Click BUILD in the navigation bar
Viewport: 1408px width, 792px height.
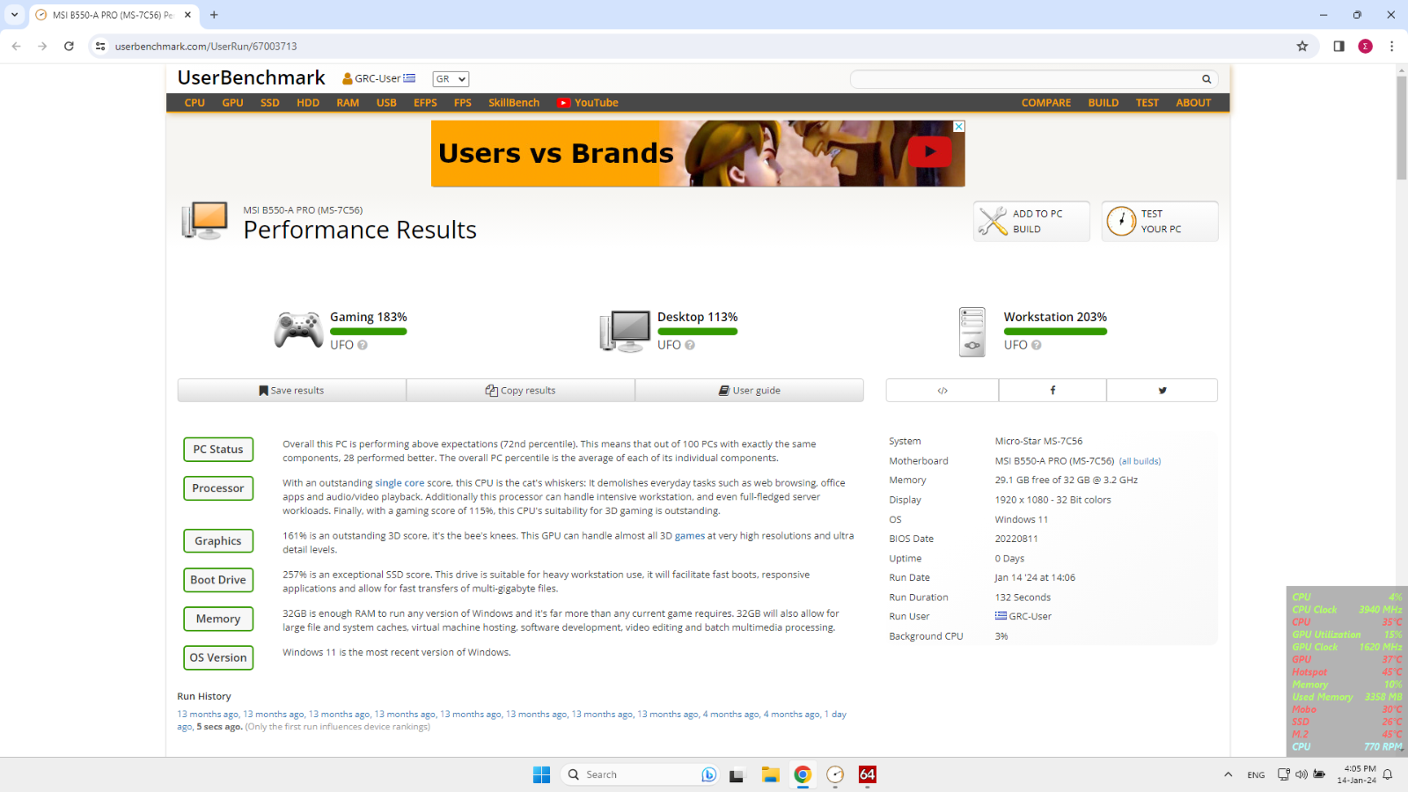pyautogui.click(x=1104, y=103)
